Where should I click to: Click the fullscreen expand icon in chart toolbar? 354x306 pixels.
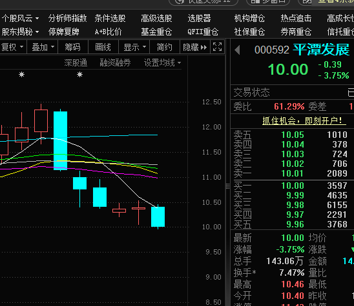pyautogui.click(x=218, y=47)
